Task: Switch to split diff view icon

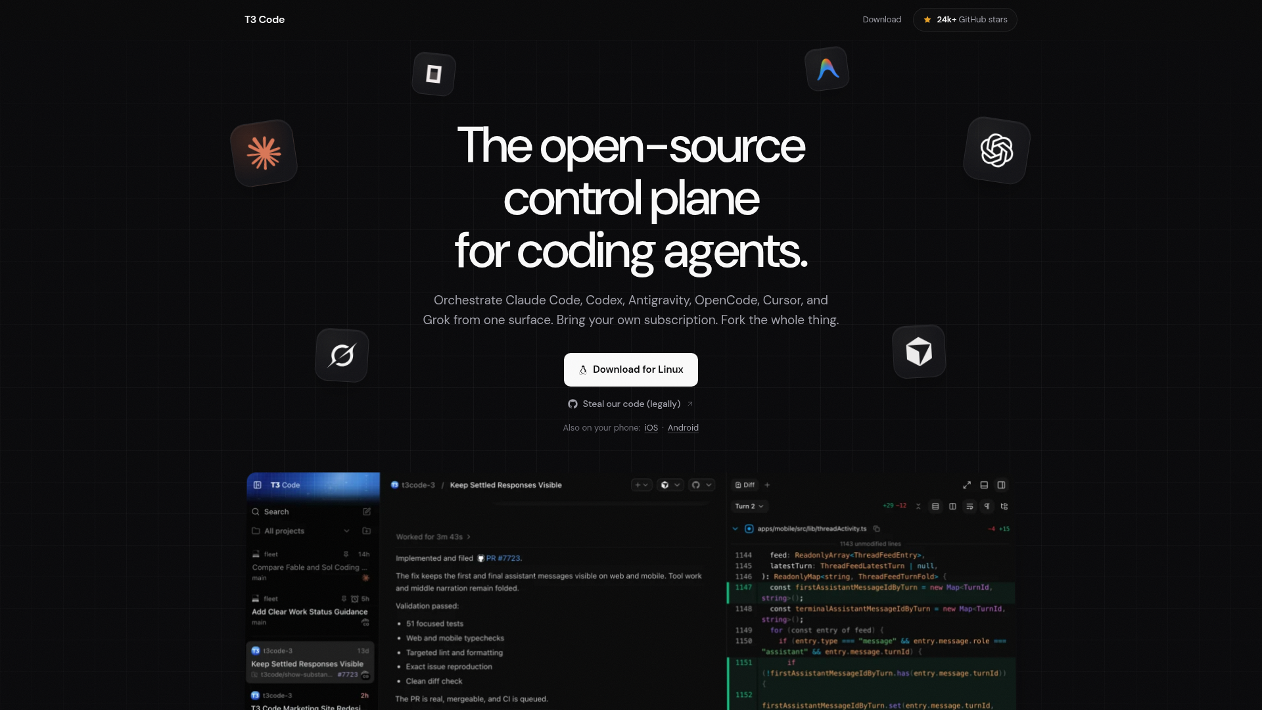Action: coord(952,506)
